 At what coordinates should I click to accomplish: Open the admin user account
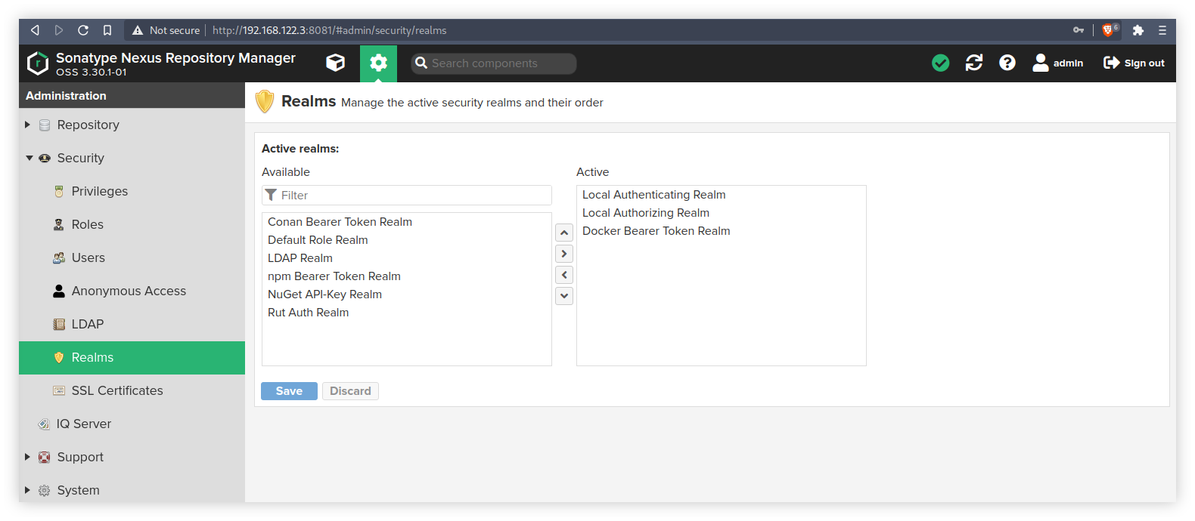1057,63
